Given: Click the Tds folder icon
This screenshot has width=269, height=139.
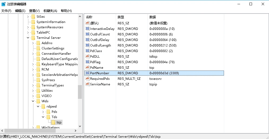Looking at the screenshot, I should [48, 117].
